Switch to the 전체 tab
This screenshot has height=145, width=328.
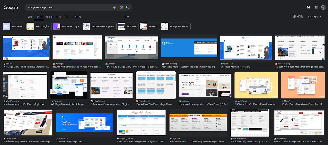[x=30, y=17]
